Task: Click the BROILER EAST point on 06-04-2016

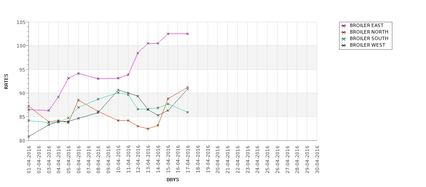Action: click(78, 73)
